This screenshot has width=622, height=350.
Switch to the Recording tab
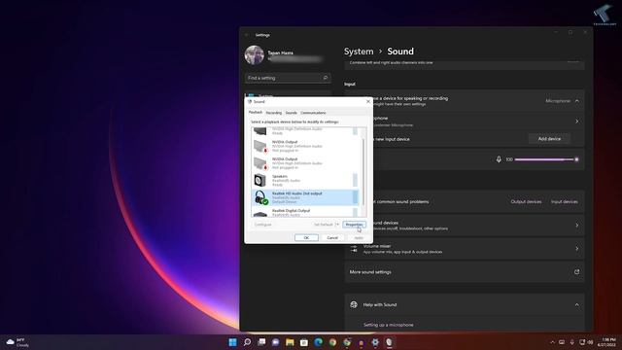[x=274, y=113]
